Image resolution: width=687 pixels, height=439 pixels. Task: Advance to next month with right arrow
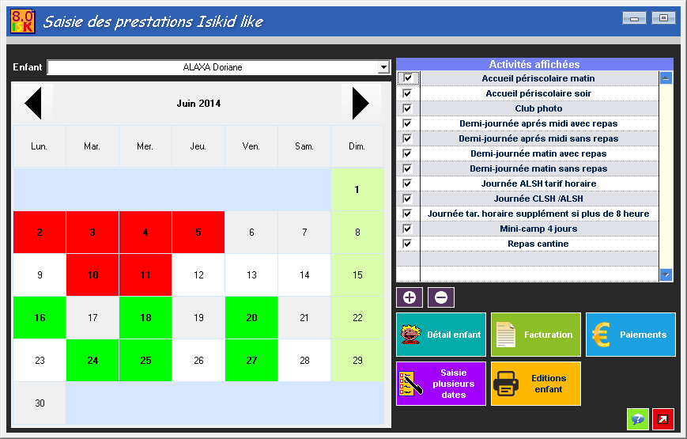[x=360, y=103]
